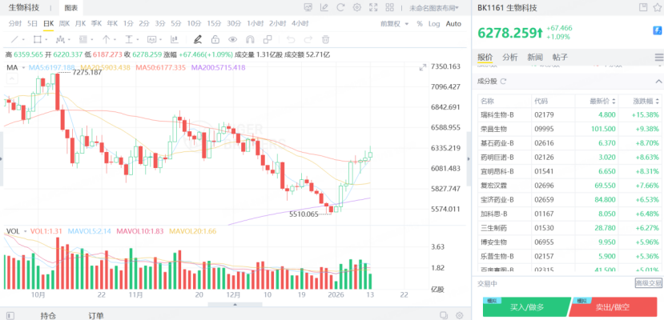
Task: Open the hamburger menu beside 帖子 tab
Action: coord(659,57)
